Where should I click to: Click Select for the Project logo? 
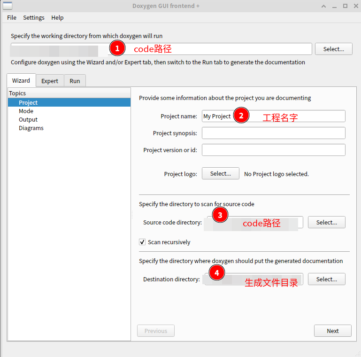point(221,173)
